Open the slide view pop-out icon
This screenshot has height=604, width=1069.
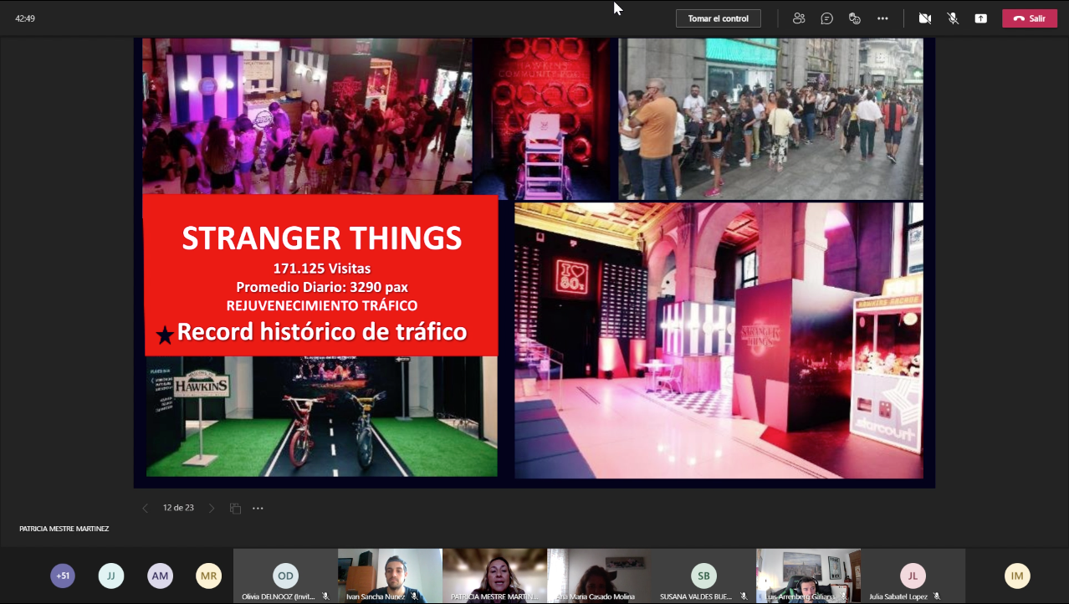[235, 508]
